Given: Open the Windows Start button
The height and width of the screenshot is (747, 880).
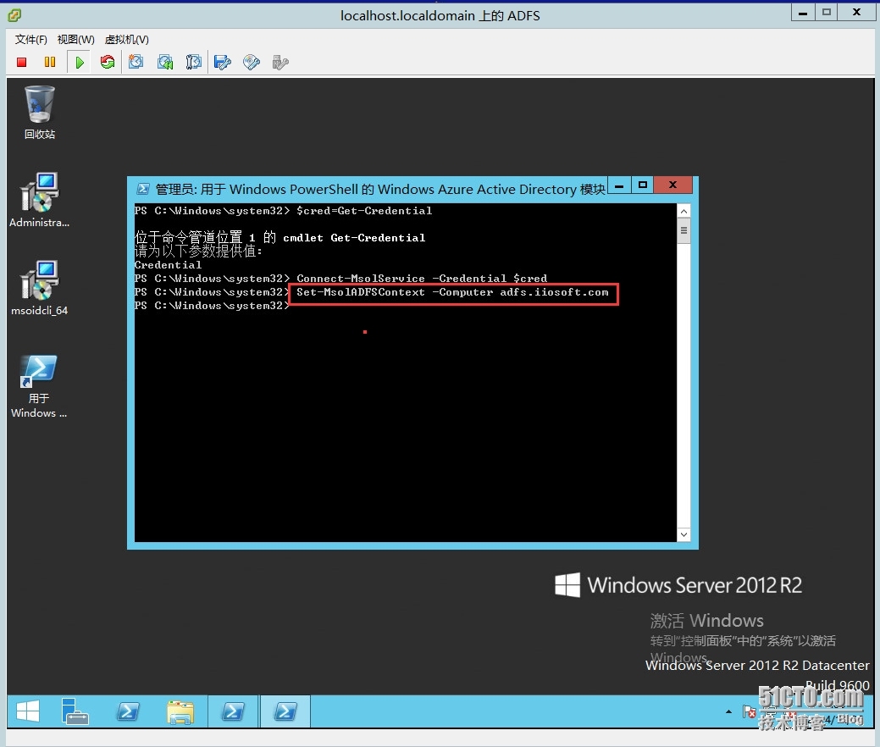Looking at the screenshot, I should [x=27, y=711].
